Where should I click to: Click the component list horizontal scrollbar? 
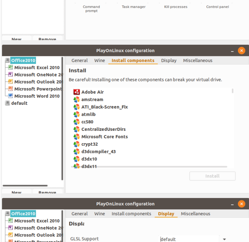coord(149,167)
